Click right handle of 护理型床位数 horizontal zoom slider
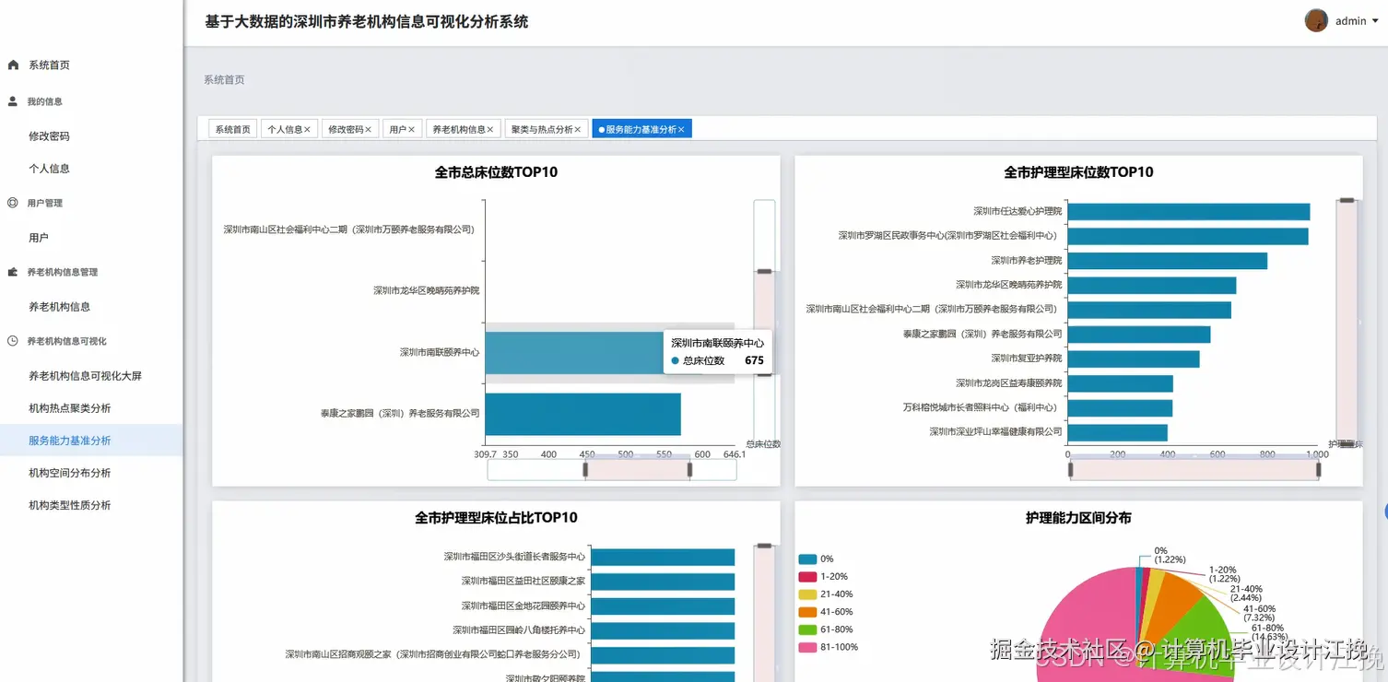Screen dimensions: 1388x682 click(1318, 470)
